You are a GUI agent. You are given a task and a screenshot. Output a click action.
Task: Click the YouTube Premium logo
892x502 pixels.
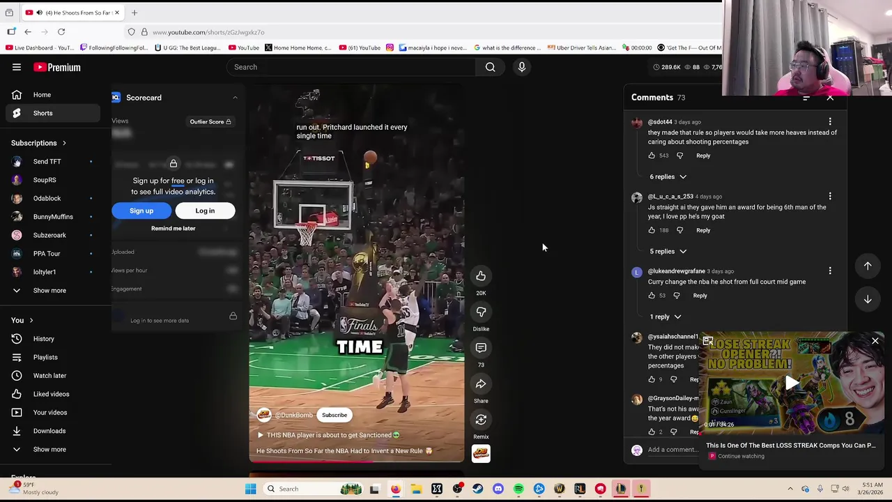pos(57,67)
